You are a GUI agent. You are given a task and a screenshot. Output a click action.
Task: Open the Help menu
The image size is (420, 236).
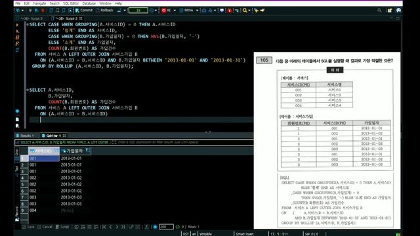[118, 3]
